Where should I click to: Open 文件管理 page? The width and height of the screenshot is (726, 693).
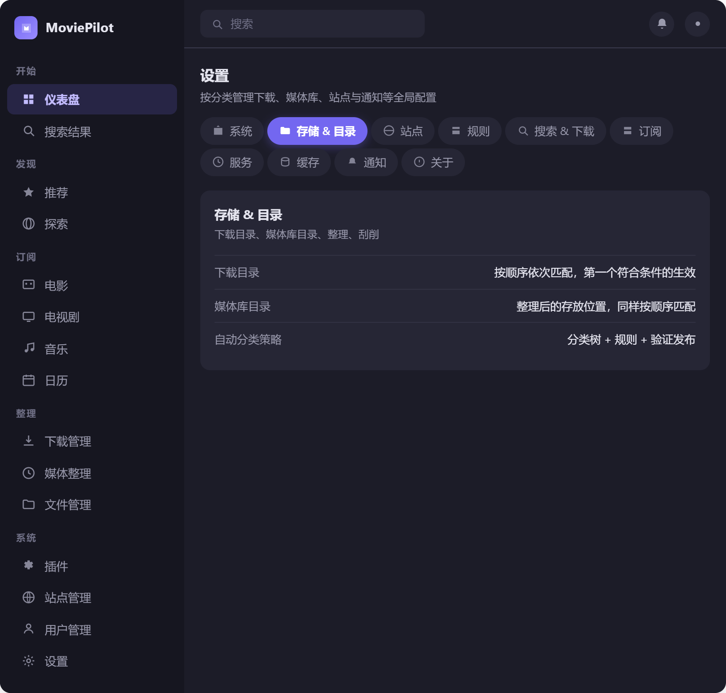click(x=92, y=504)
